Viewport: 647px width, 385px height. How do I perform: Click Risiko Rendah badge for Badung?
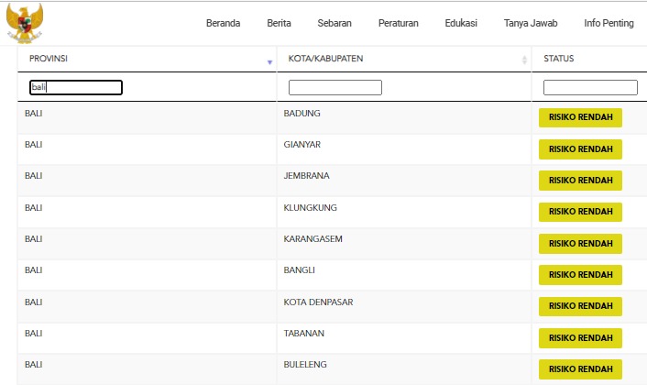tap(580, 118)
